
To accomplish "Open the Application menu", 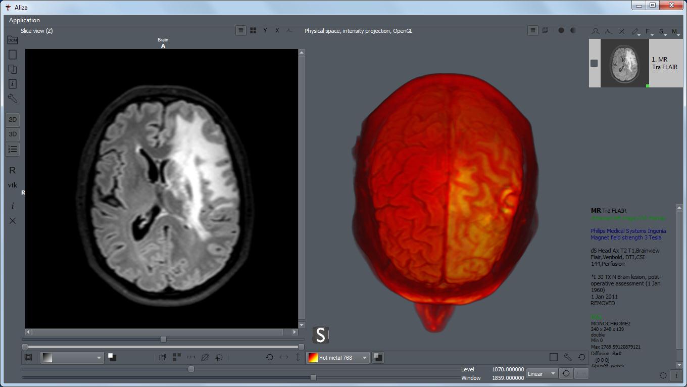I will [24, 20].
